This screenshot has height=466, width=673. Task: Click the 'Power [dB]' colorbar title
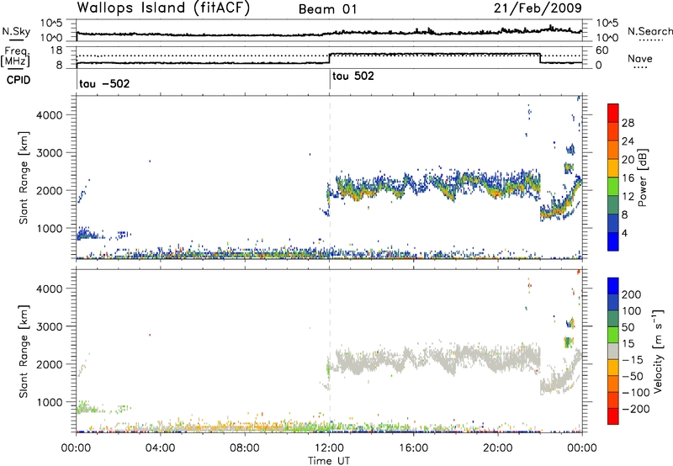[643, 177]
